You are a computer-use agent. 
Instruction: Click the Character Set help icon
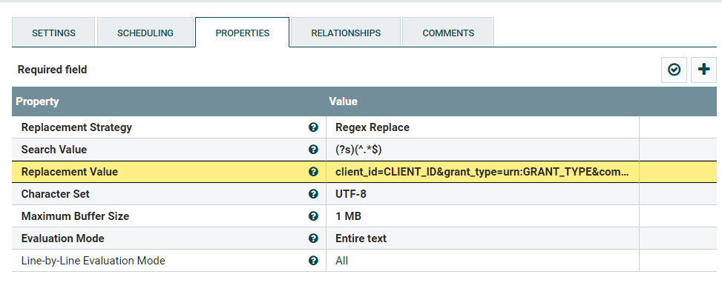pos(313,194)
